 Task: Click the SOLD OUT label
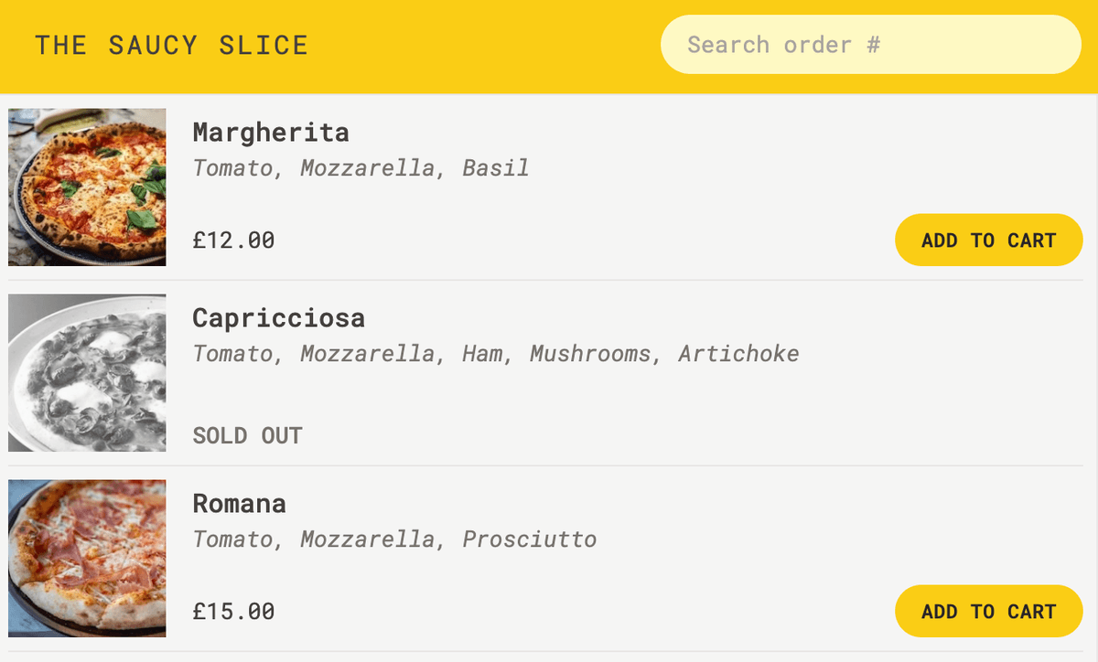click(x=247, y=436)
